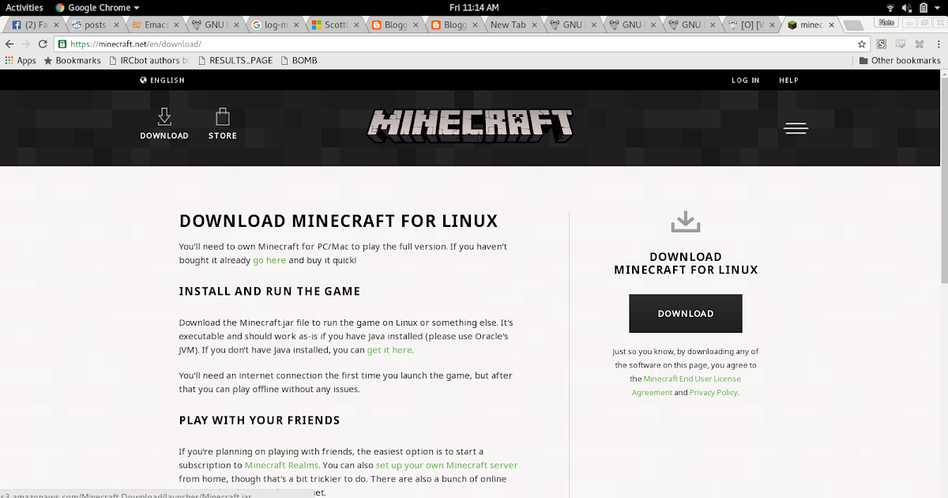This screenshot has width=948, height=498.
Task: Open the S extension icon in Chrome toolbar
Action: (881, 44)
